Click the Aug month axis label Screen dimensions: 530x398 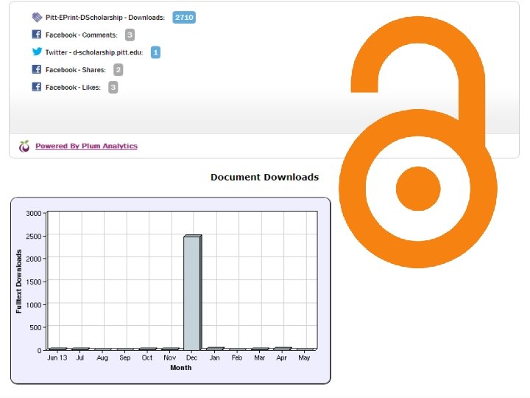click(x=102, y=357)
